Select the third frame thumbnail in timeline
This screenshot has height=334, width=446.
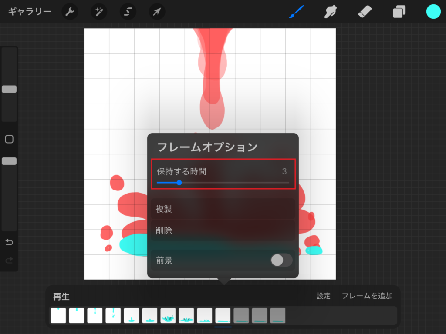click(95, 316)
